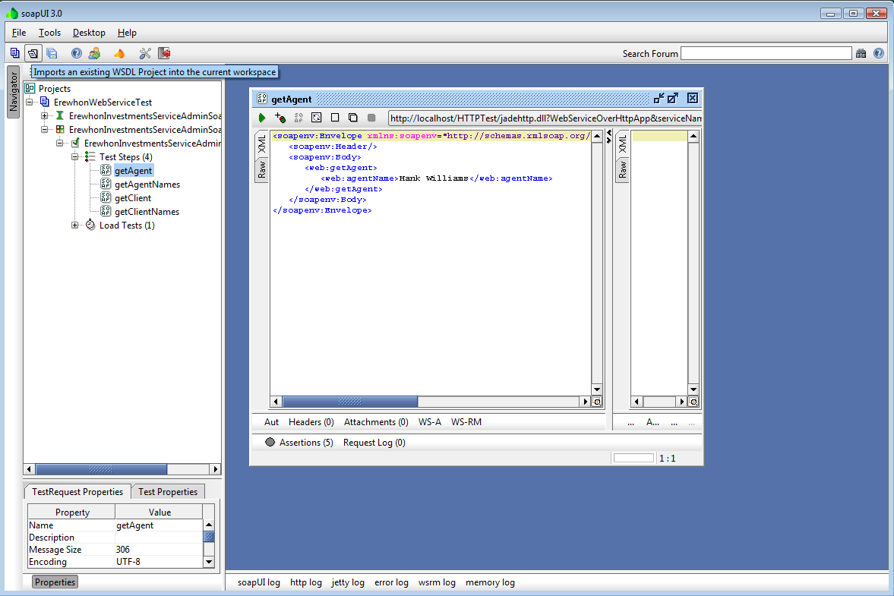Click the help icon beside the forum search

(879, 53)
